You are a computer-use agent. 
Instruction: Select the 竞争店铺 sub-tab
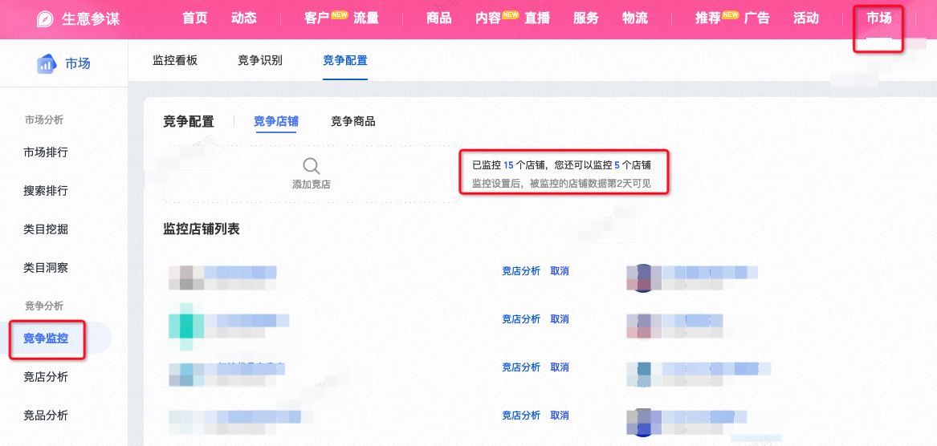276,122
